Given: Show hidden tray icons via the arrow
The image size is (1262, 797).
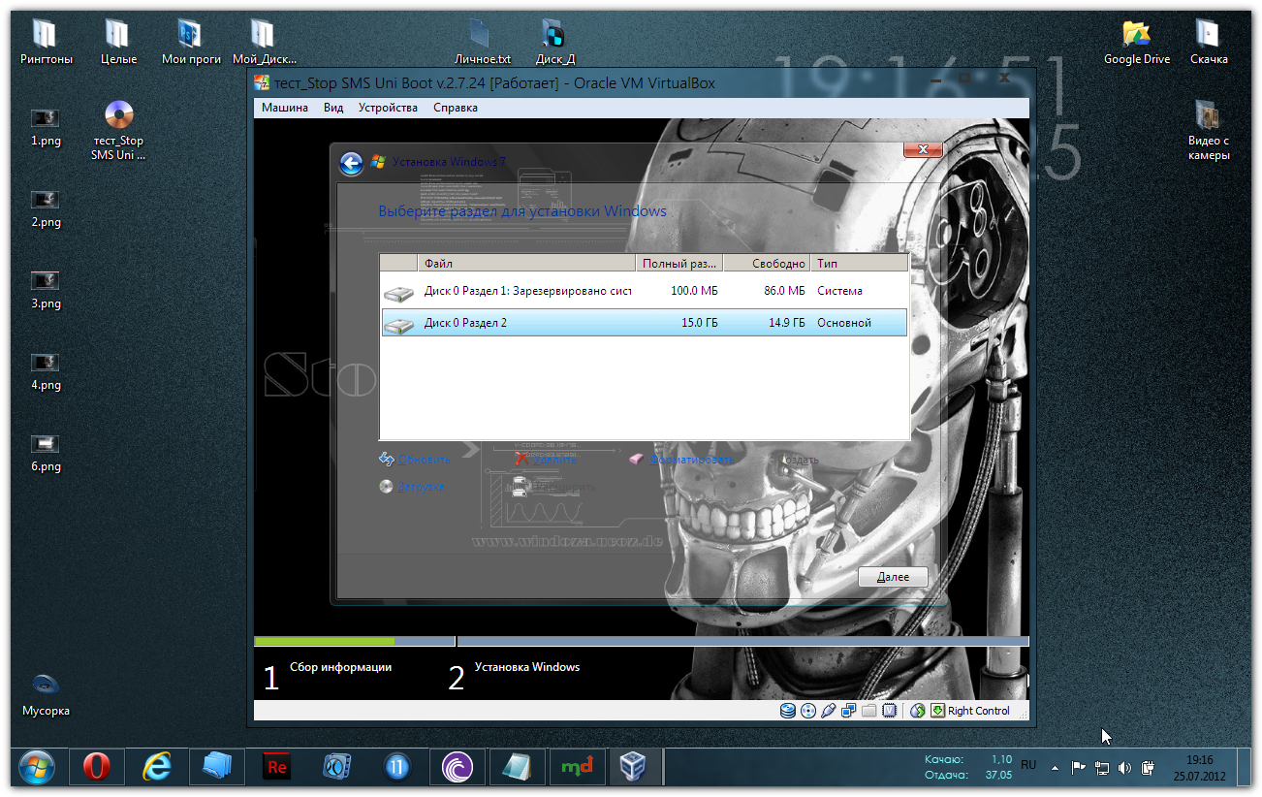Looking at the screenshot, I should [x=1054, y=767].
